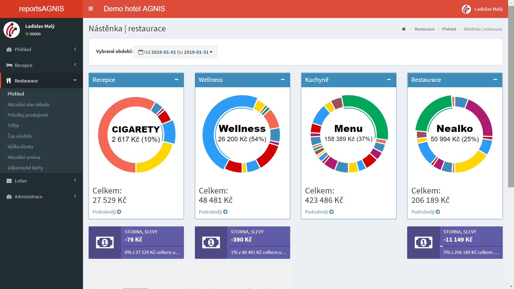Toggle the hamburger sidebar menu icon
Image resolution: width=514 pixels, height=289 pixels.
click(x=91, y=9)
